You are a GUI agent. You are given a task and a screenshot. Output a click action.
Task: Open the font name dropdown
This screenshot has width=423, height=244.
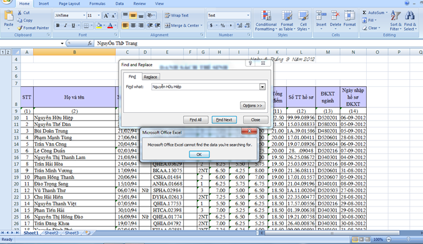pos(84,16)
